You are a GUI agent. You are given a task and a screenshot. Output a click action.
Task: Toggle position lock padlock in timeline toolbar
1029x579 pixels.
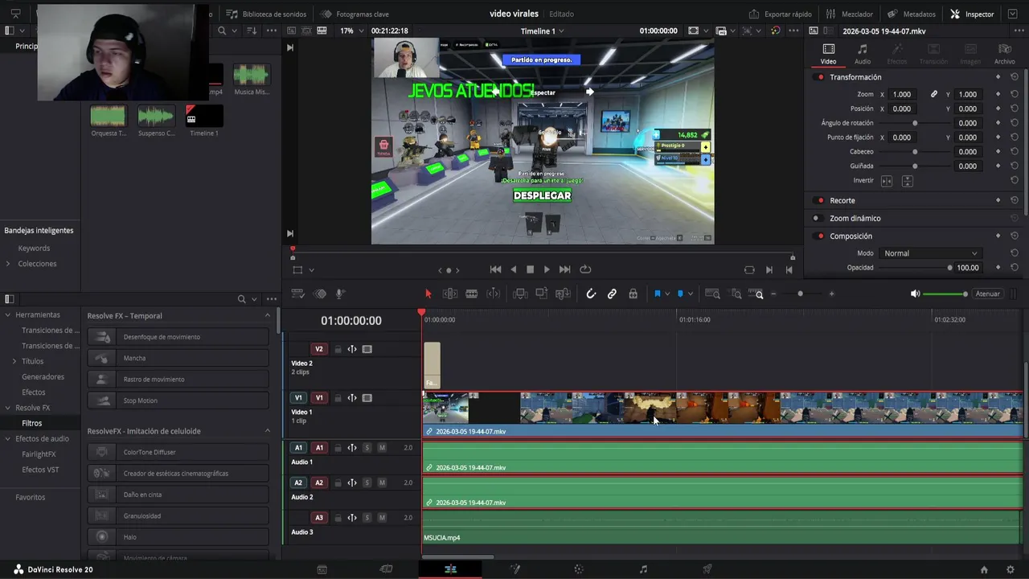(633, 294)
